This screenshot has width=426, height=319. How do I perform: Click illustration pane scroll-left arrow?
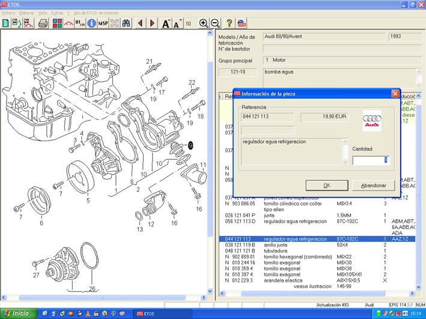4,297
